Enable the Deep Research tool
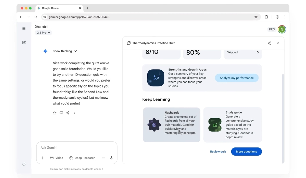306x178 pixels. tap(82, 158)
